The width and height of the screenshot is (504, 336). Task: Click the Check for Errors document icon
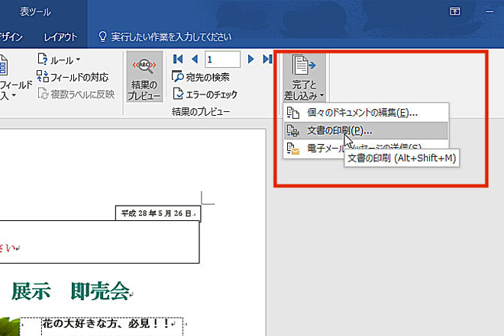(x=178, y=94)
